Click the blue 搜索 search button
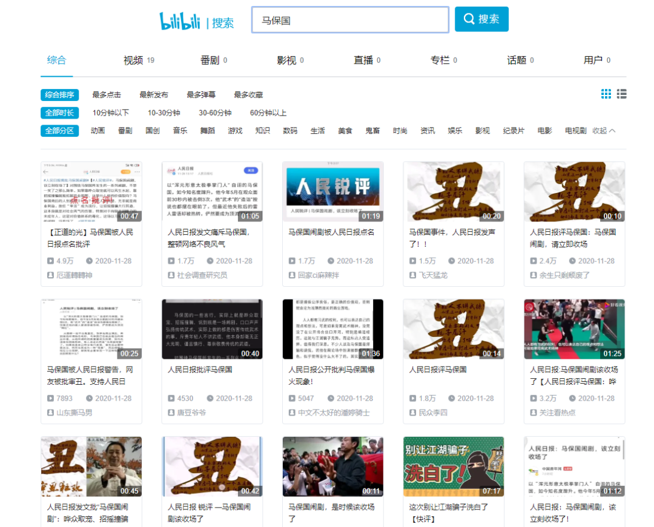654x527 pixels. 481,19
